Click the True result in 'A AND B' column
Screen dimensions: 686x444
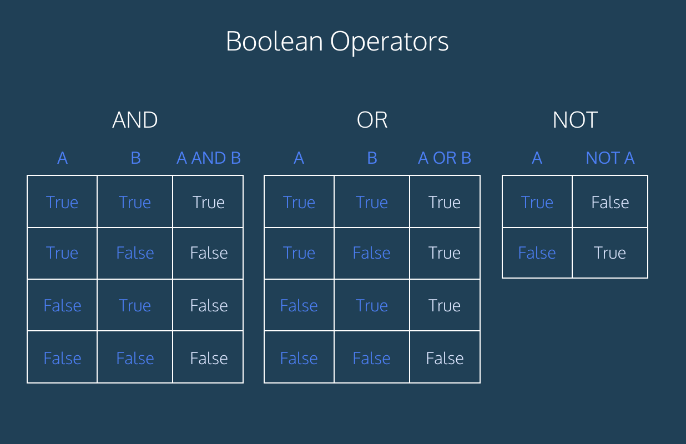click(209, 202)
